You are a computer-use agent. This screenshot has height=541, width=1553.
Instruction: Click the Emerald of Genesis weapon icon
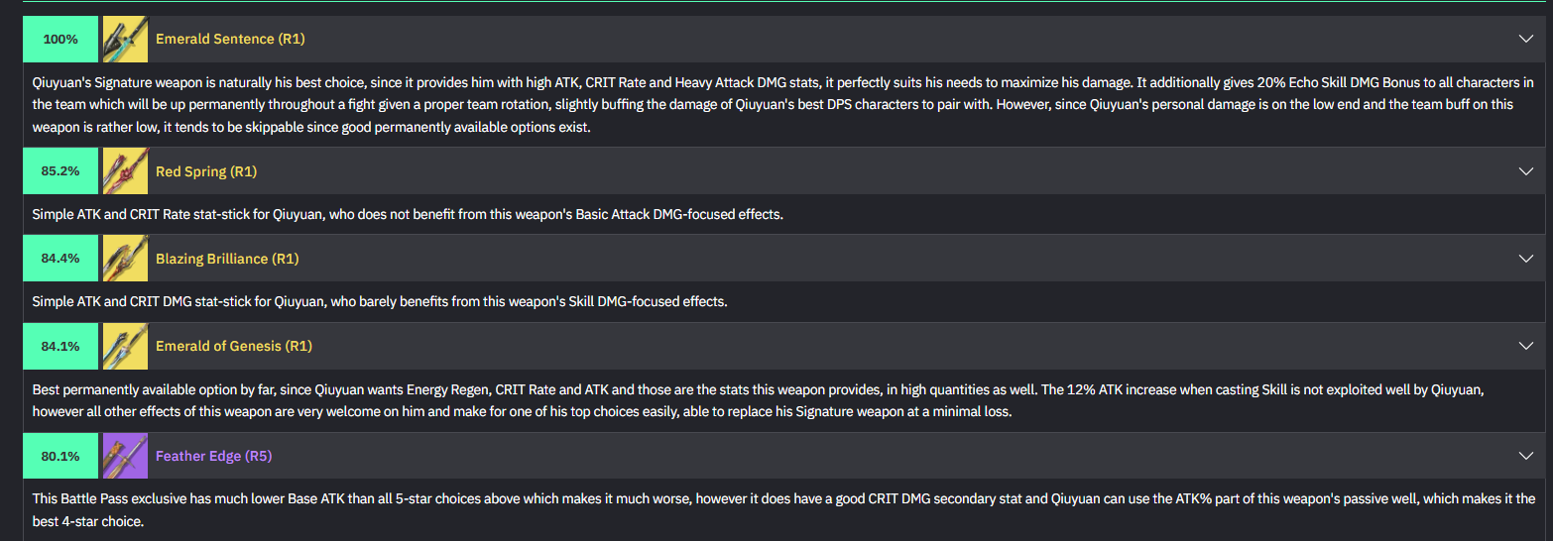(x=125, y=346)
